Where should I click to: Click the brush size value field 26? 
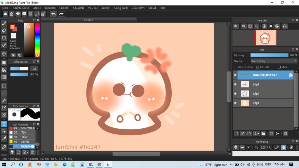tap(34, 69)
